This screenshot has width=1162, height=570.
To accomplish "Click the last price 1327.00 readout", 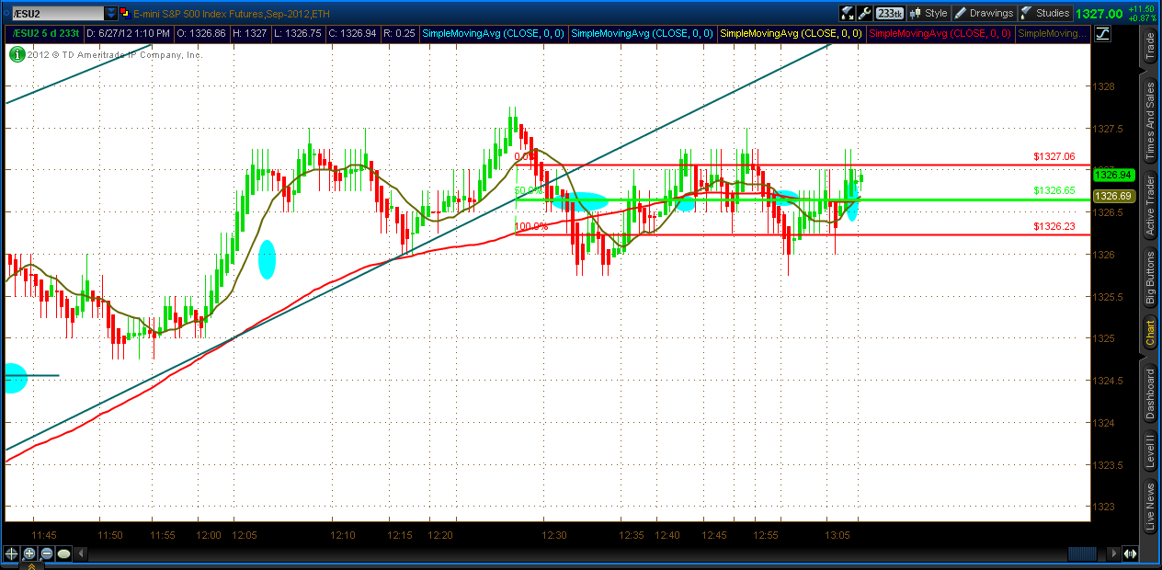I will coord(1099,14).
